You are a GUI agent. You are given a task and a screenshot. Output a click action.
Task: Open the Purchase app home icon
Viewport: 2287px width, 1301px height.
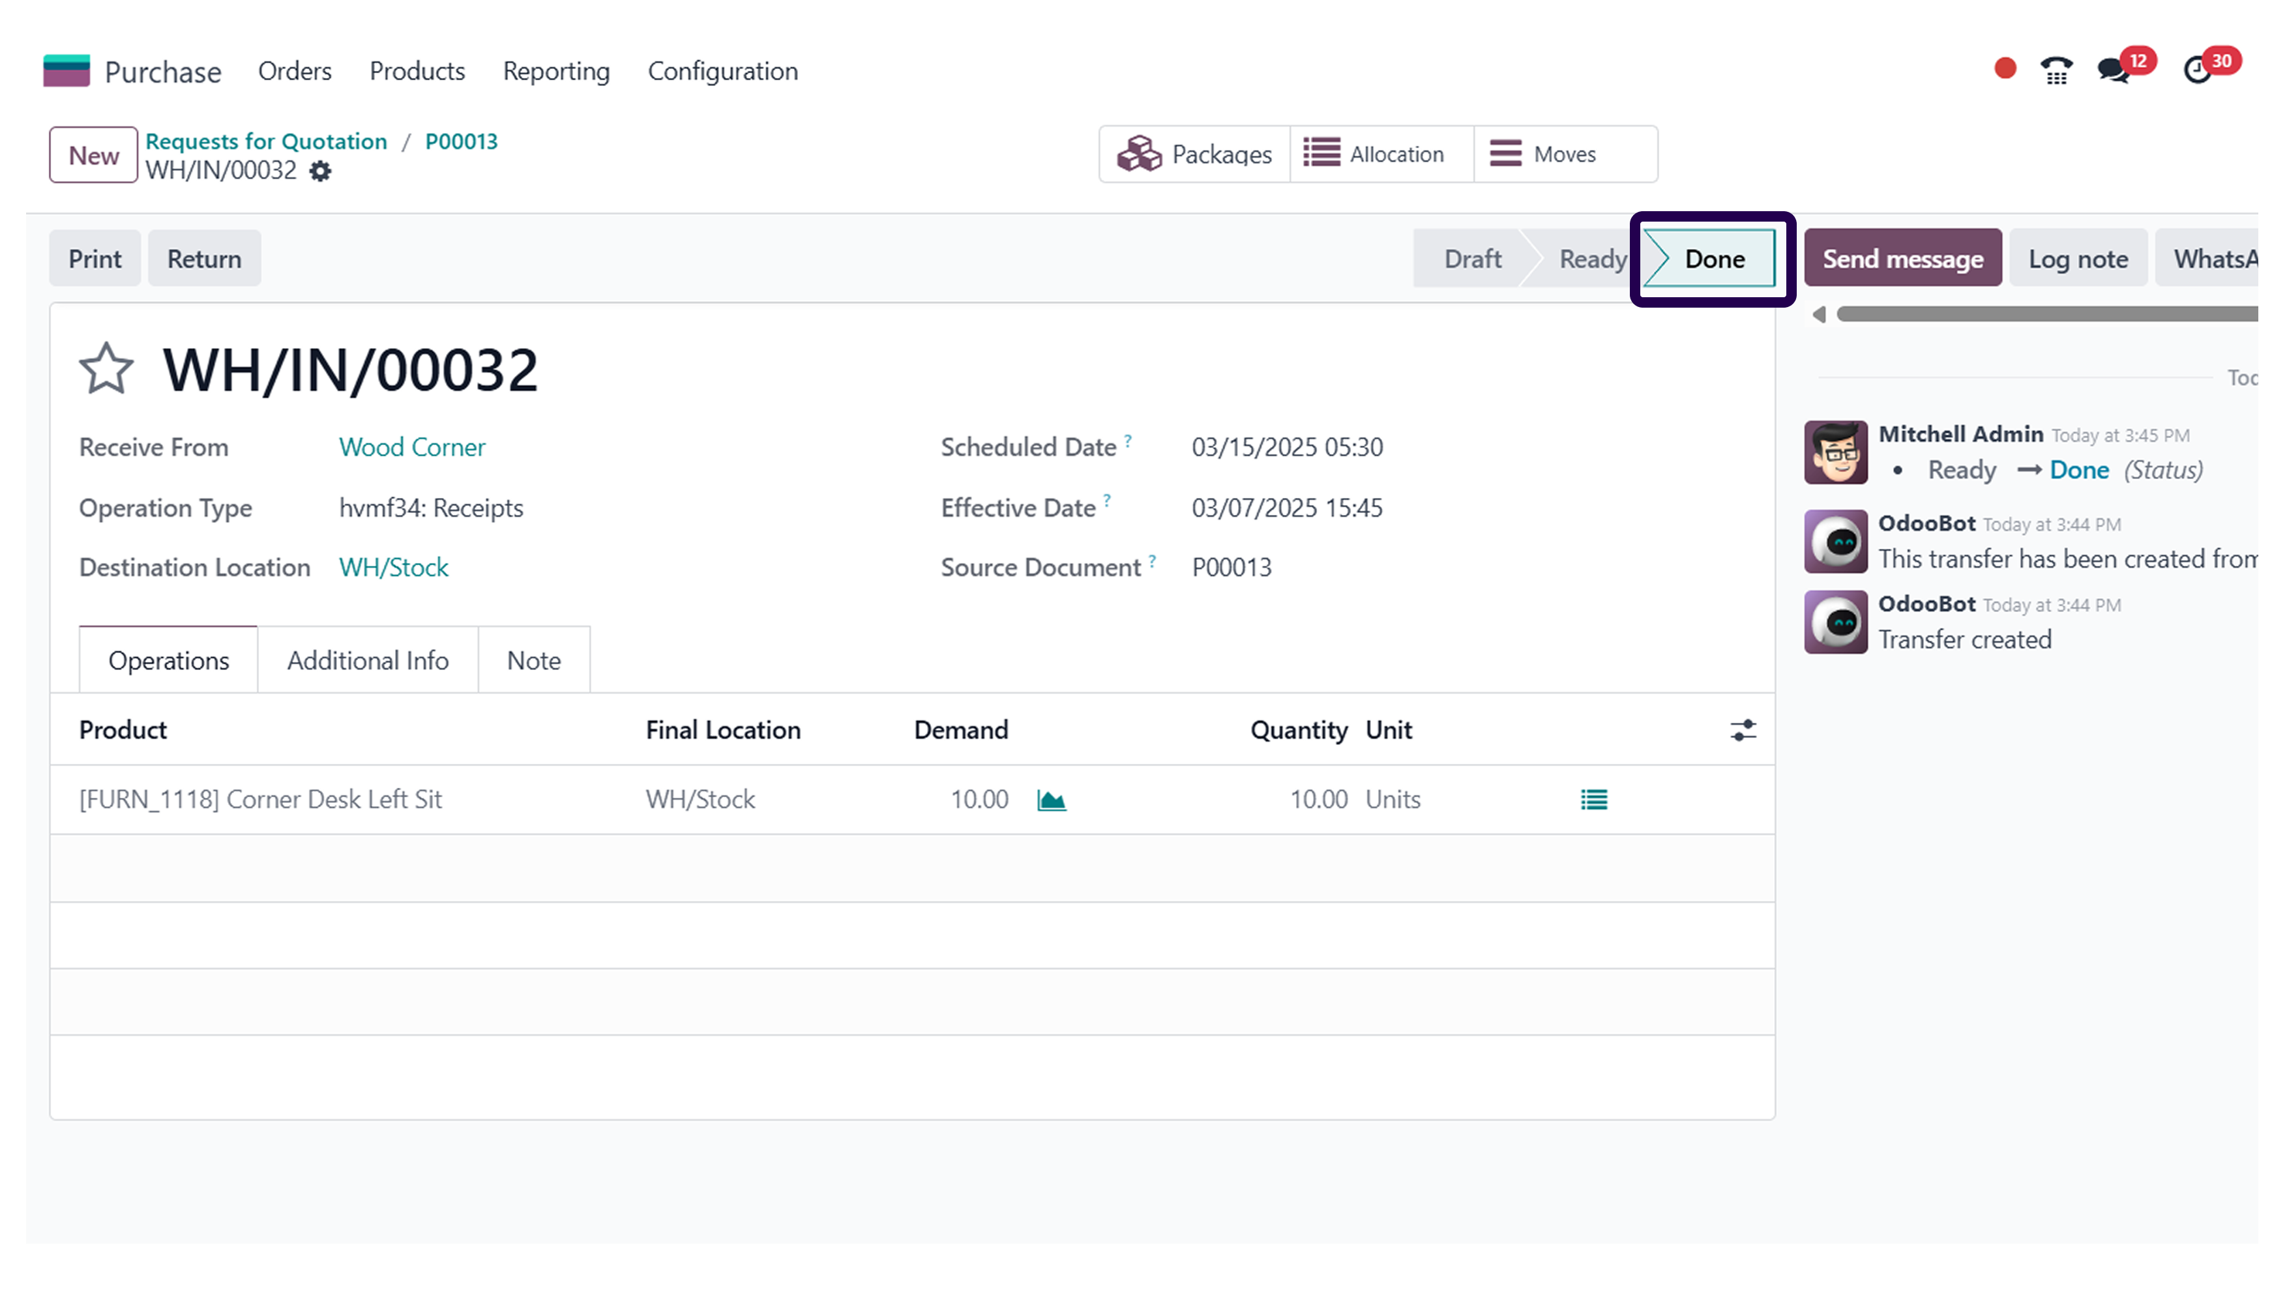66,70
